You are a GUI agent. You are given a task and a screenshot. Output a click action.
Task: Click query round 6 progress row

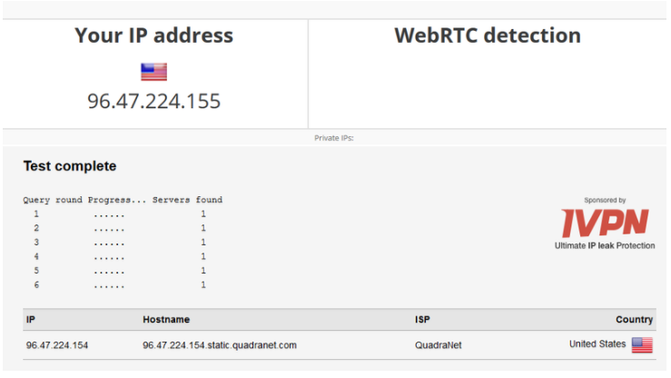click(x=120, y=284)
